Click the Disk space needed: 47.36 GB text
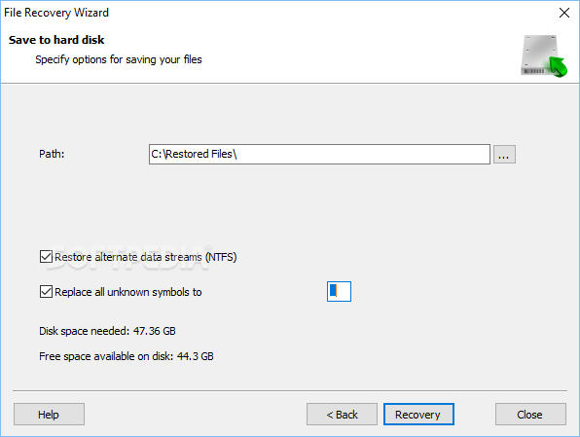This screenshot has height=437, width=580. (107, 331)
